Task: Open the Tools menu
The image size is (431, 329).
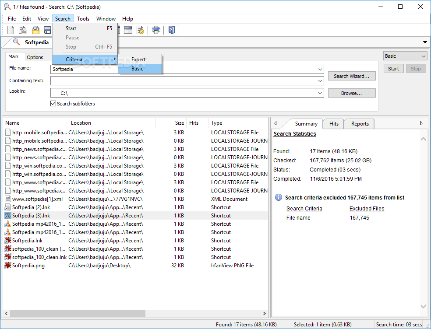Action: (x=83, y=19)
